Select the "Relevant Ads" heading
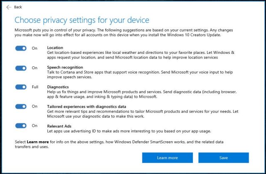 (60, 126)
